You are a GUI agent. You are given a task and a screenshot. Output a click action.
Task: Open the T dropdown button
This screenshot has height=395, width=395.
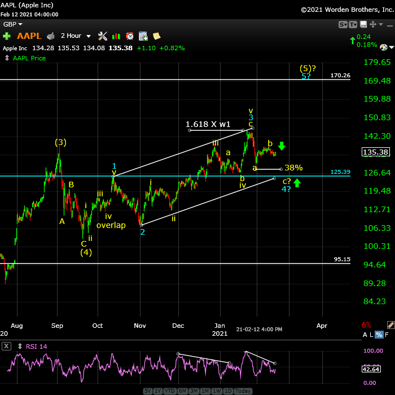point(353,24)
